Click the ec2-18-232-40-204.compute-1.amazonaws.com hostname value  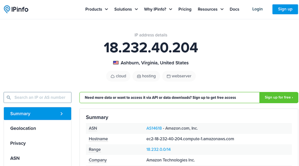click(x=190, y=139)
